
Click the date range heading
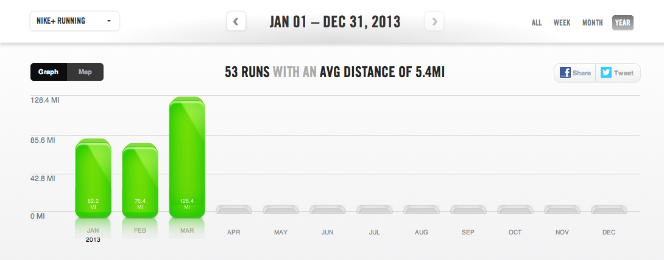334,22
